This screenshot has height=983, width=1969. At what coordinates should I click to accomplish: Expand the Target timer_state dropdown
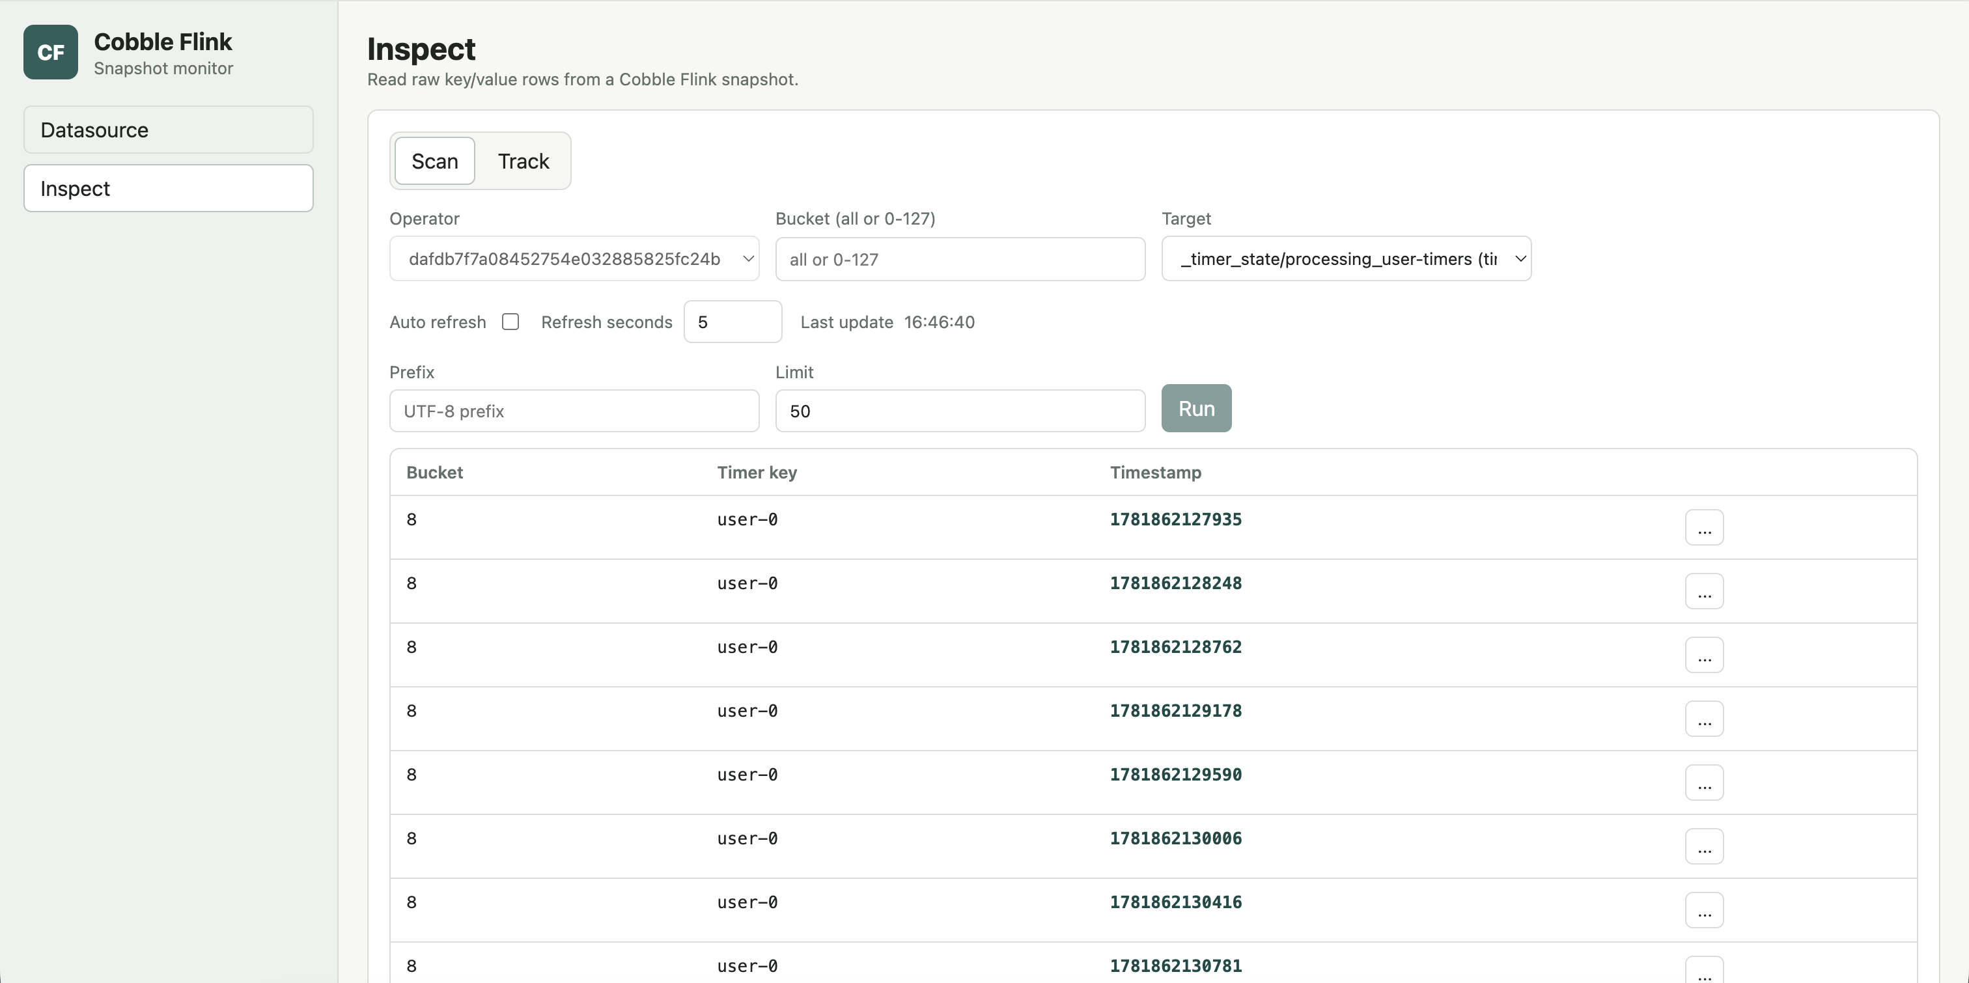click(1346, 258)
